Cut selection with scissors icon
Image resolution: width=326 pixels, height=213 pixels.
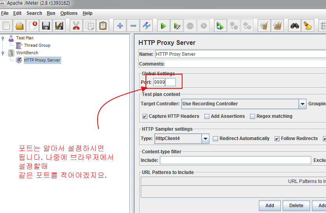(76, 26)
